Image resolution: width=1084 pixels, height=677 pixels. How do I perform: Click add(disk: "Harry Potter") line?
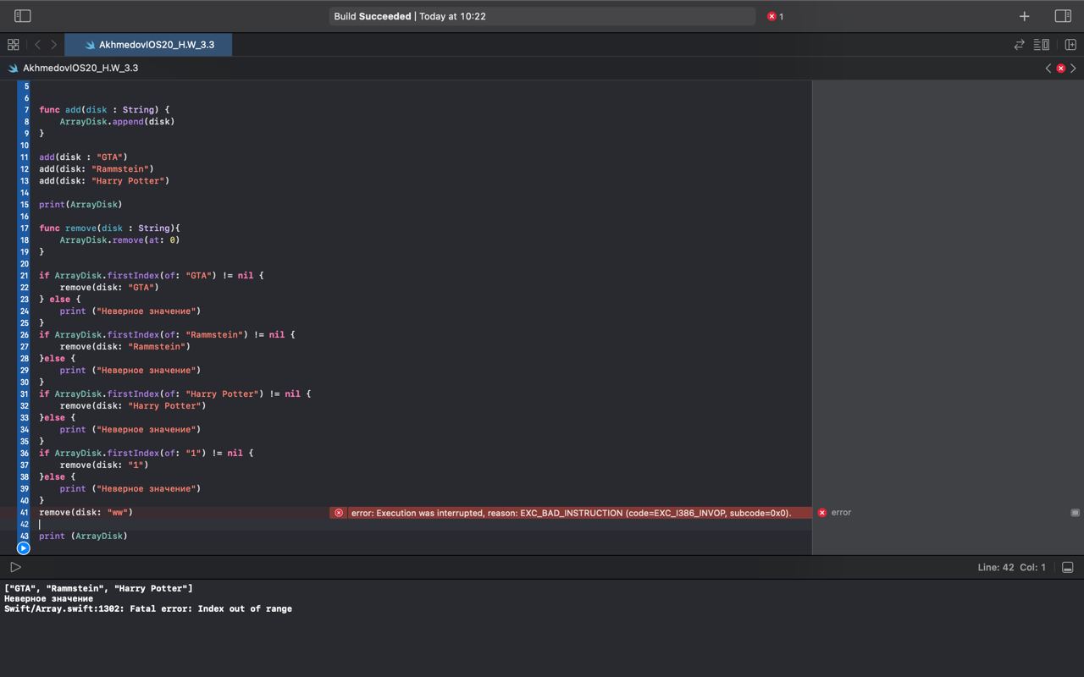tap(104, 181)
